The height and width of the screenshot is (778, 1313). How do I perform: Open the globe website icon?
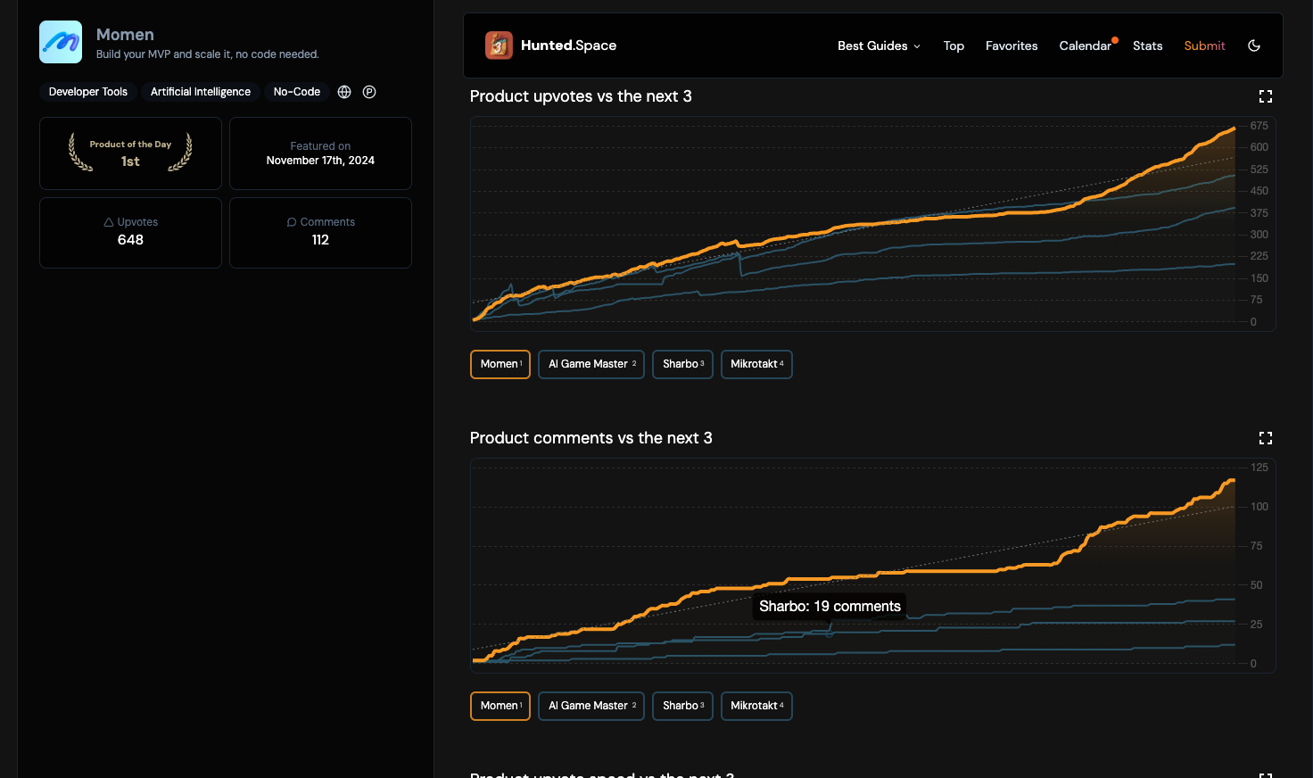[x=344, y=92]
